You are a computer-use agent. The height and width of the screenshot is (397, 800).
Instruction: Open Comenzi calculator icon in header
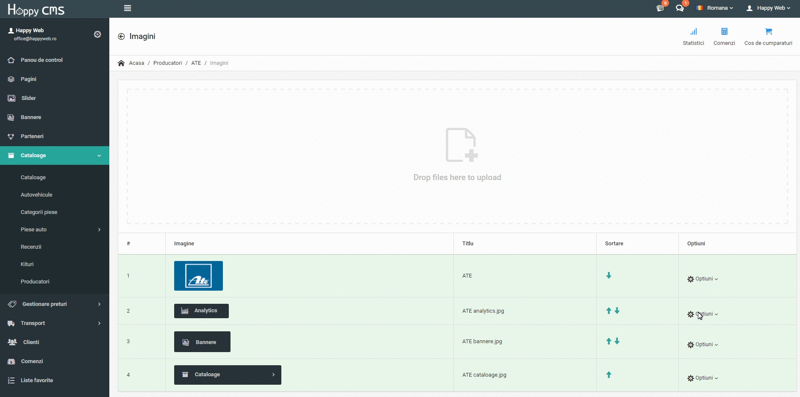725,32
